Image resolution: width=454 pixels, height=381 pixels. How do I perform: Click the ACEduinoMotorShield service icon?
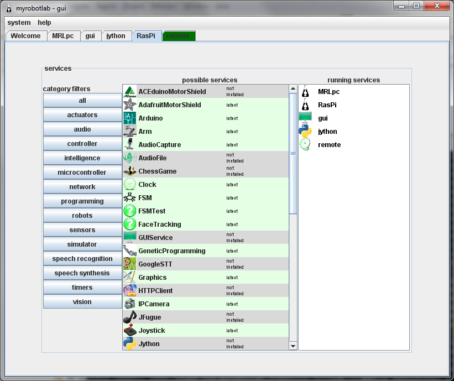point(130,91)
